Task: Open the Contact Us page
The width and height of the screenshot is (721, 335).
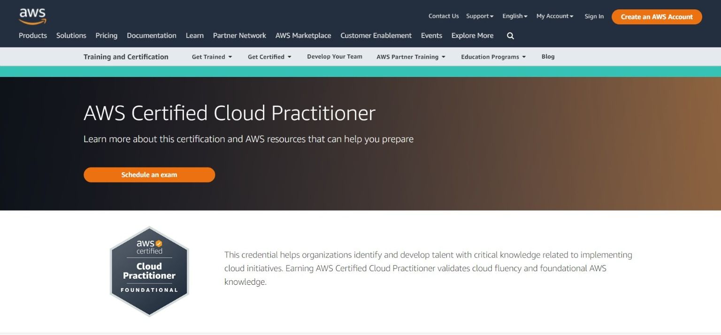Action: click(443, 16)
